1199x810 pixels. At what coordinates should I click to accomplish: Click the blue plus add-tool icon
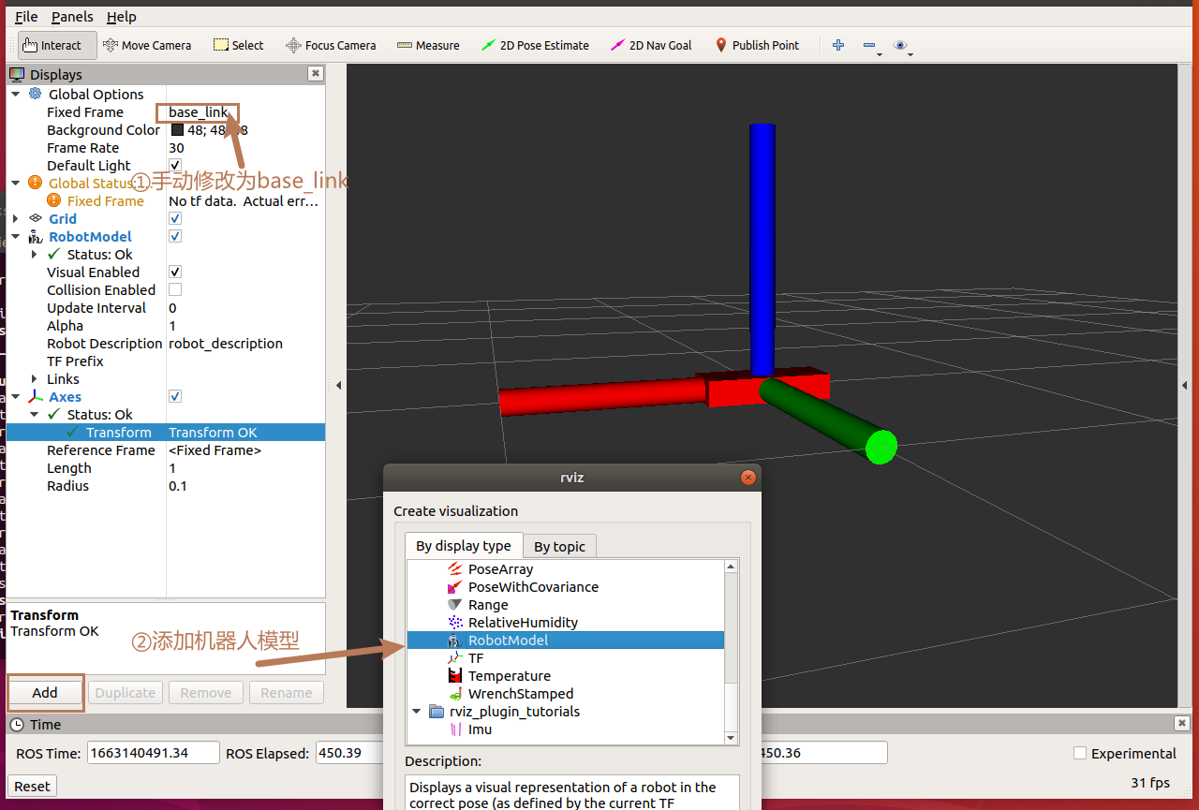[x=838, y=45]
